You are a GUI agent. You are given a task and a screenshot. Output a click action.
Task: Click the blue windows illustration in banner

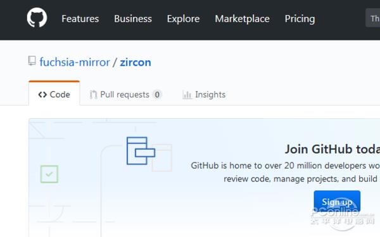[x=141, y=151]
